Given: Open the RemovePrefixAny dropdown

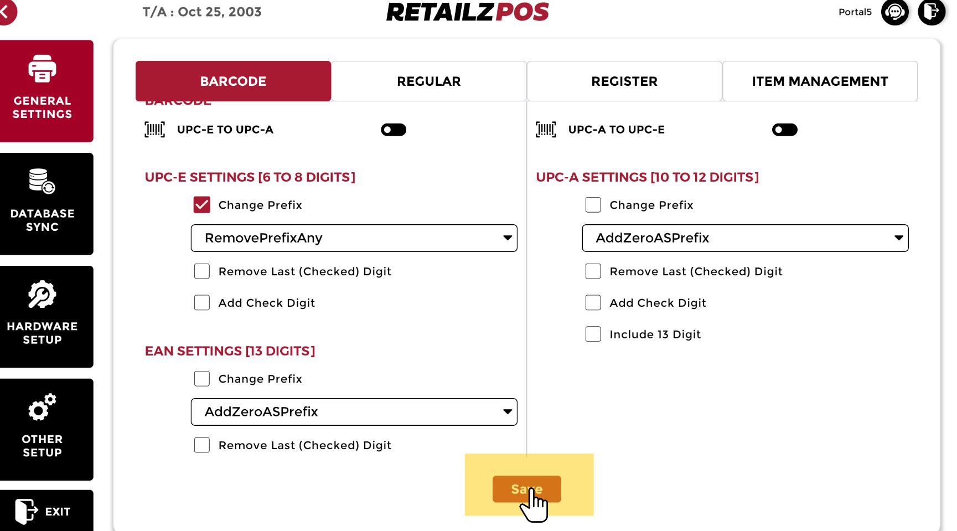Looking at the screenshot, I should pos(354,238).
